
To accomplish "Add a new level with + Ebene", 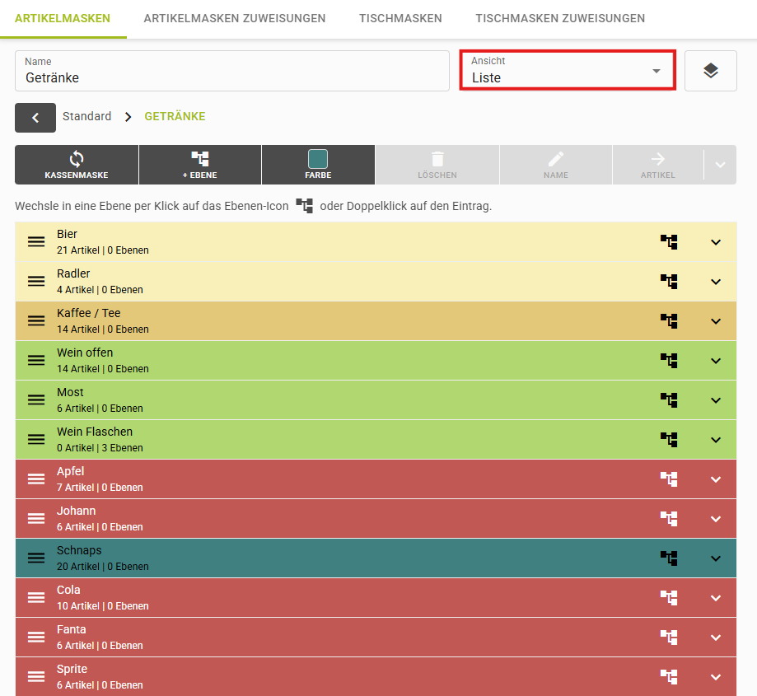I will (200, 165).
